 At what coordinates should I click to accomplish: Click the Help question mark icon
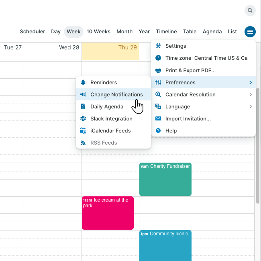point(158,130)
